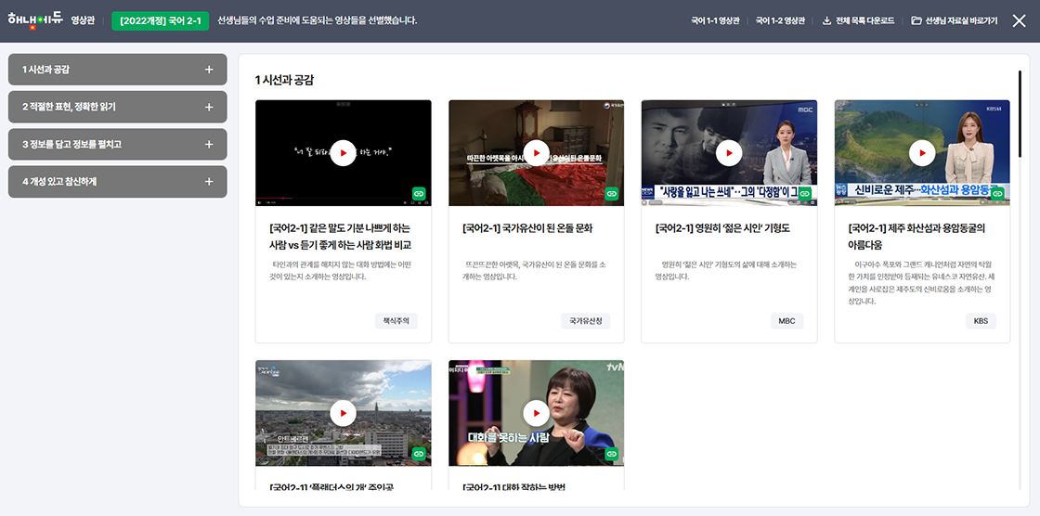The image size is (1040, 516).
Task: Open title 같은 말도 기분 나쁘게 하는 사람
Action: (340, 237)
